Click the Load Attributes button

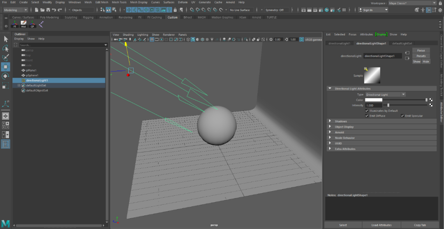(382, 225)
